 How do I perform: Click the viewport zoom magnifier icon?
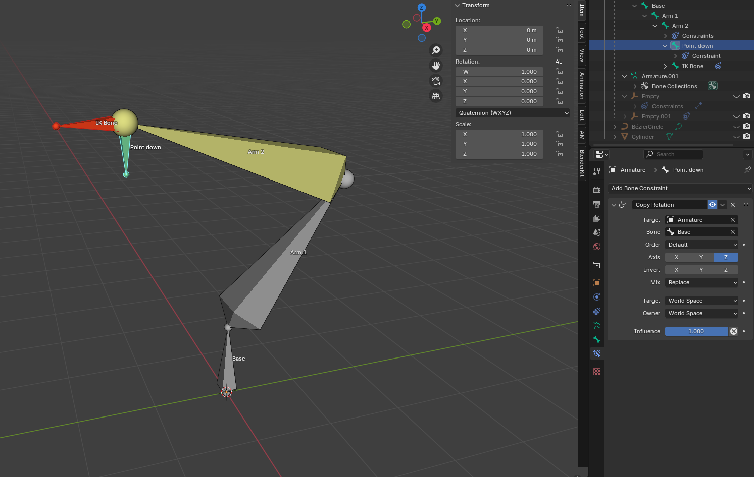[x=436, y=50]
